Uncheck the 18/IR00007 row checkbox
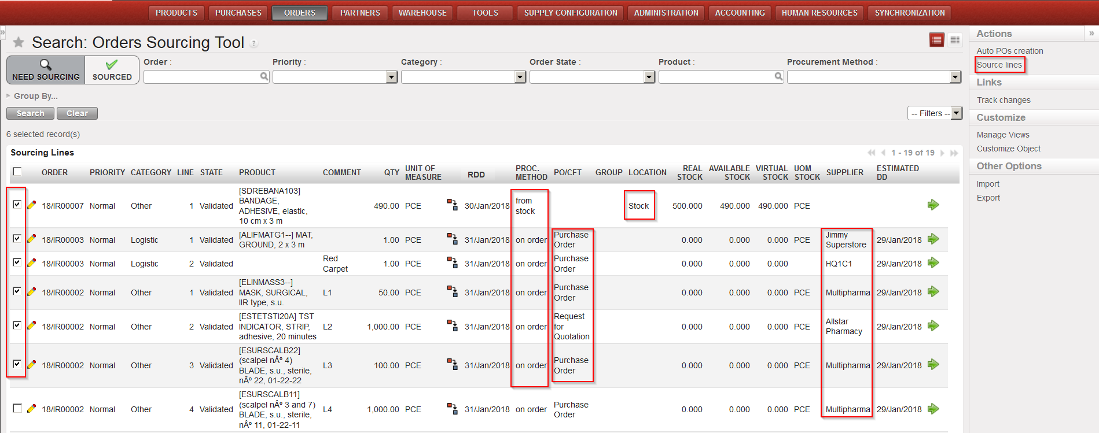The width and height of the screenshot is (1099, 433). [x=17, y=205]
